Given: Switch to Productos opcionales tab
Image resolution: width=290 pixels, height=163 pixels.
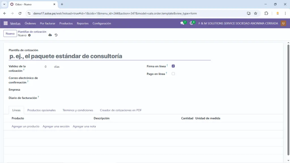Looking at the screenshot, I should (41, 110).
